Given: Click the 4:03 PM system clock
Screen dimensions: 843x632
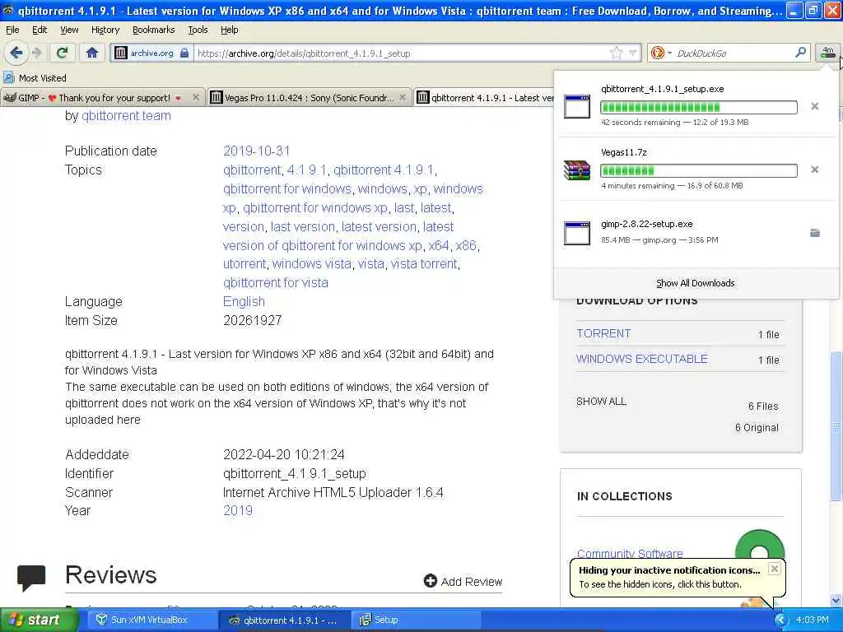Looking at the screenshot, I should click(x=813, y=620).
